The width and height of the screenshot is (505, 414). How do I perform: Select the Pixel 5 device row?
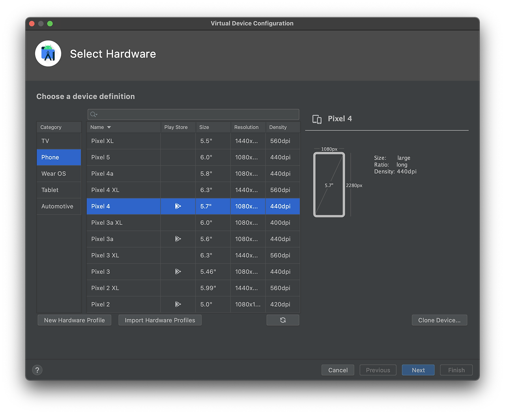pos(193,157)
